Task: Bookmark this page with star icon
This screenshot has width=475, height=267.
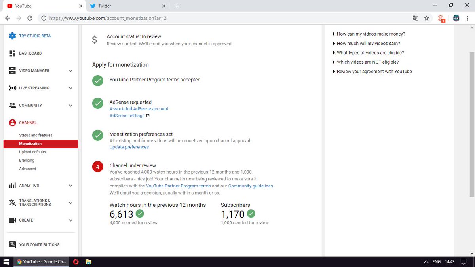Action: coord(426,18)
